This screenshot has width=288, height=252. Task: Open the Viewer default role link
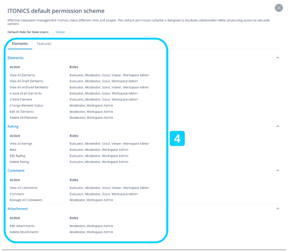click(60, 32)
